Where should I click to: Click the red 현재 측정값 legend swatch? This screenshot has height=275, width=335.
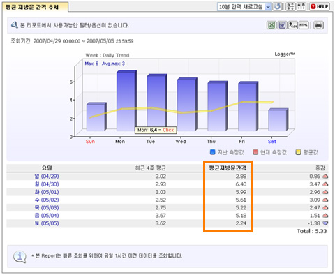click(x=255, y=152)
